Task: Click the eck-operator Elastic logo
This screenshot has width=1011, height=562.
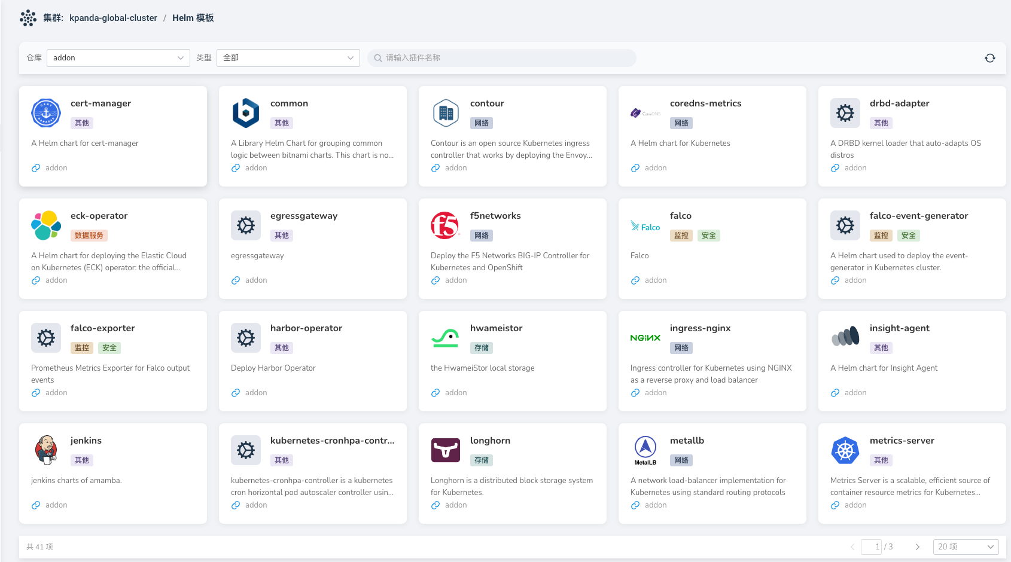Action: pyautogui.click(x=46, y=225)
